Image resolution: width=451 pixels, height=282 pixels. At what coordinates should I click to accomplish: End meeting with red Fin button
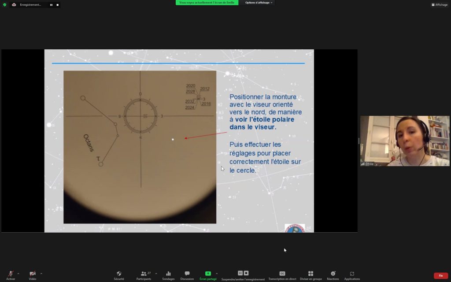[440, 276]
